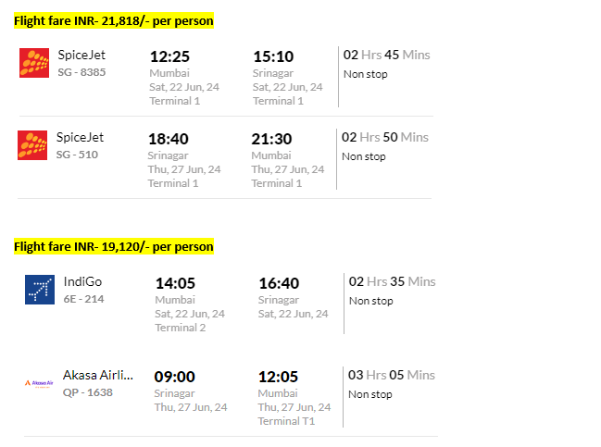Click flight number QP - 1638
Image resolution: width=601 pixels, height=447 pixels.
point(88,392)
